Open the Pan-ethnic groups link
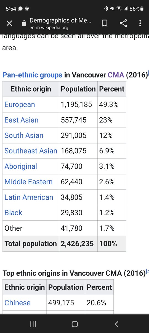The width and height of the screenshot is (149, 333). pyautogui.click(x=32, y=75)
